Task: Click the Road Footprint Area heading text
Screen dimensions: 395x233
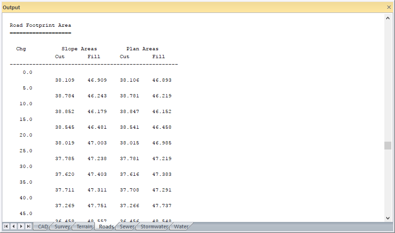Action: pos(40,25)
